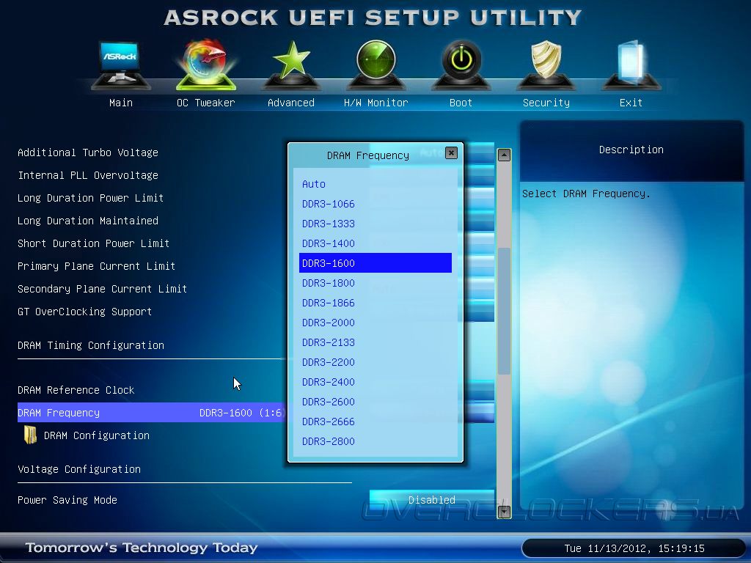Select the Boot power icon

coord(461,65)
